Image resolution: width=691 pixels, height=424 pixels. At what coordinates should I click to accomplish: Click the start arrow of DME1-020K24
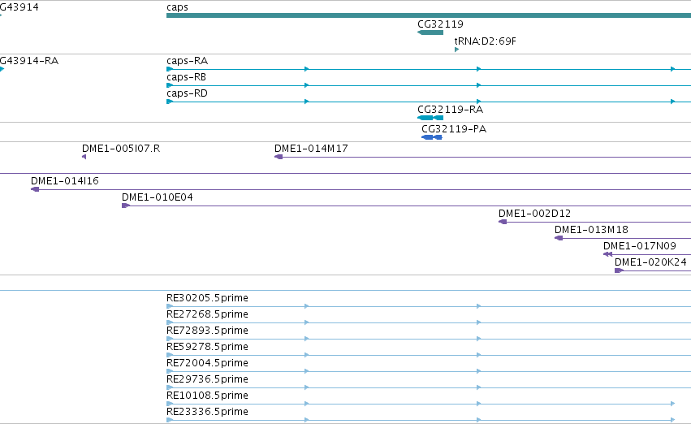point(619,271)
